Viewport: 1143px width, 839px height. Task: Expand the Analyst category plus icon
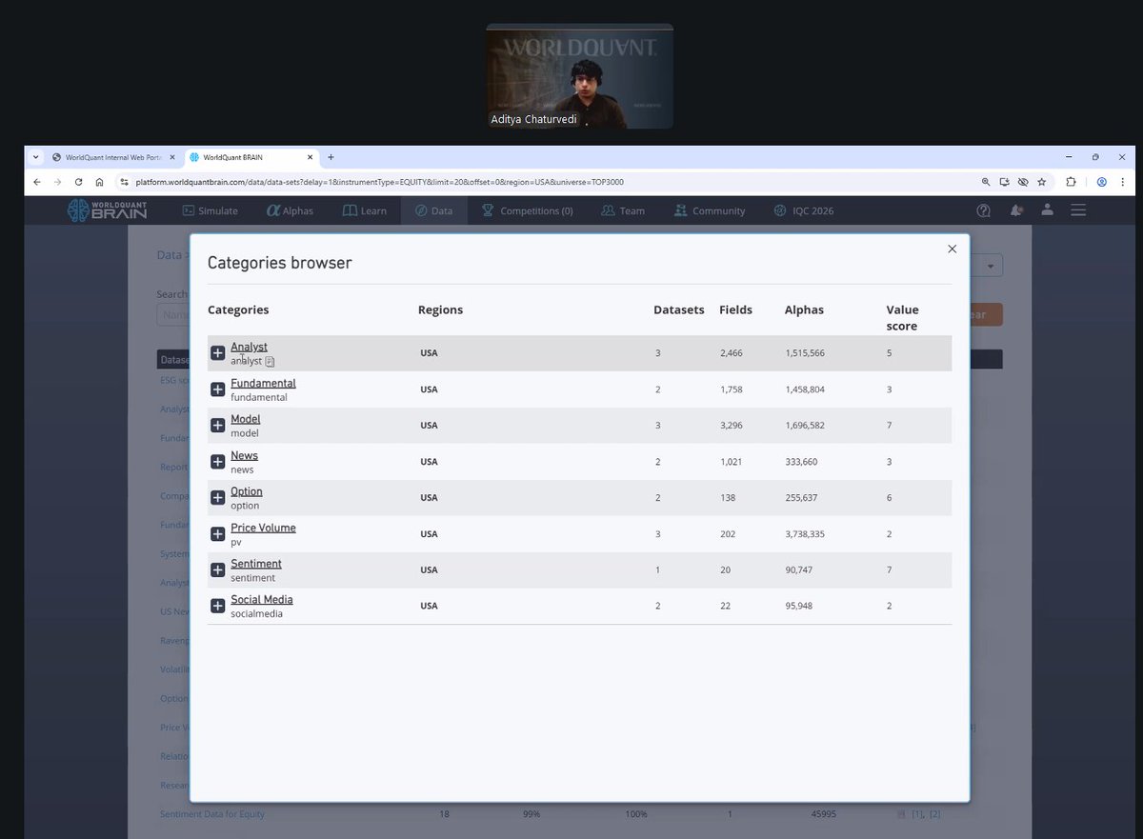pos(218,353)
